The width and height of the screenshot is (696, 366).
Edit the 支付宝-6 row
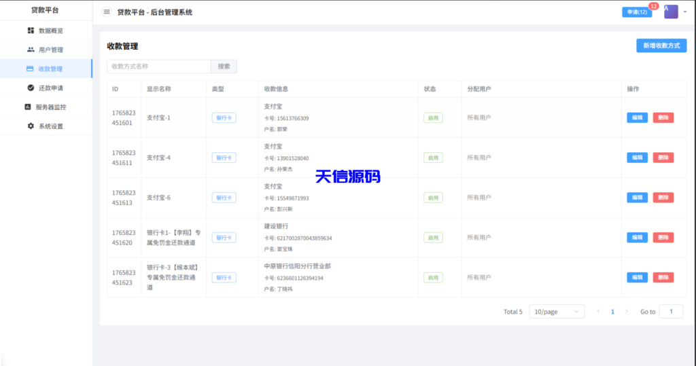(637, 198)
